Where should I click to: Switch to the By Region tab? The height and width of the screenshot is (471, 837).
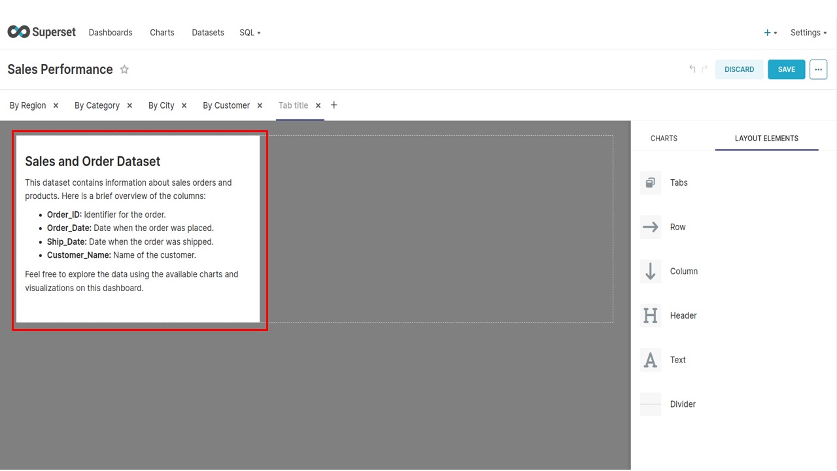27,105
